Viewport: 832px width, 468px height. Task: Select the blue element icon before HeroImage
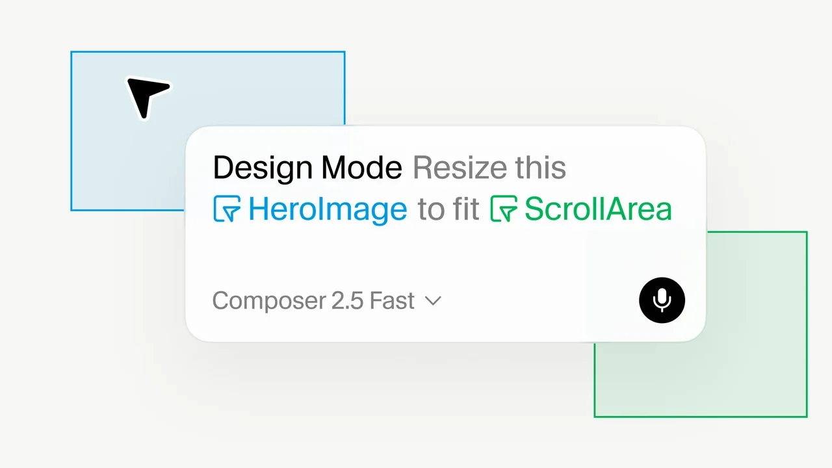tap(227, 209)
